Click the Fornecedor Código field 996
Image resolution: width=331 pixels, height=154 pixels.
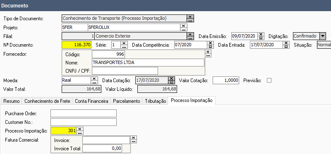(x=108, y=54)
